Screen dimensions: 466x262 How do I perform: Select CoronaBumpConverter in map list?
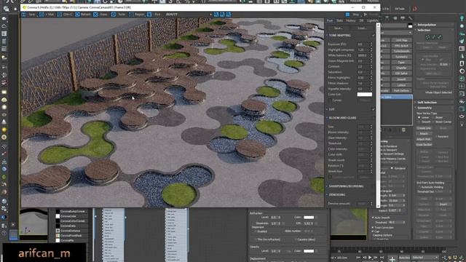[x=71, y=212]
